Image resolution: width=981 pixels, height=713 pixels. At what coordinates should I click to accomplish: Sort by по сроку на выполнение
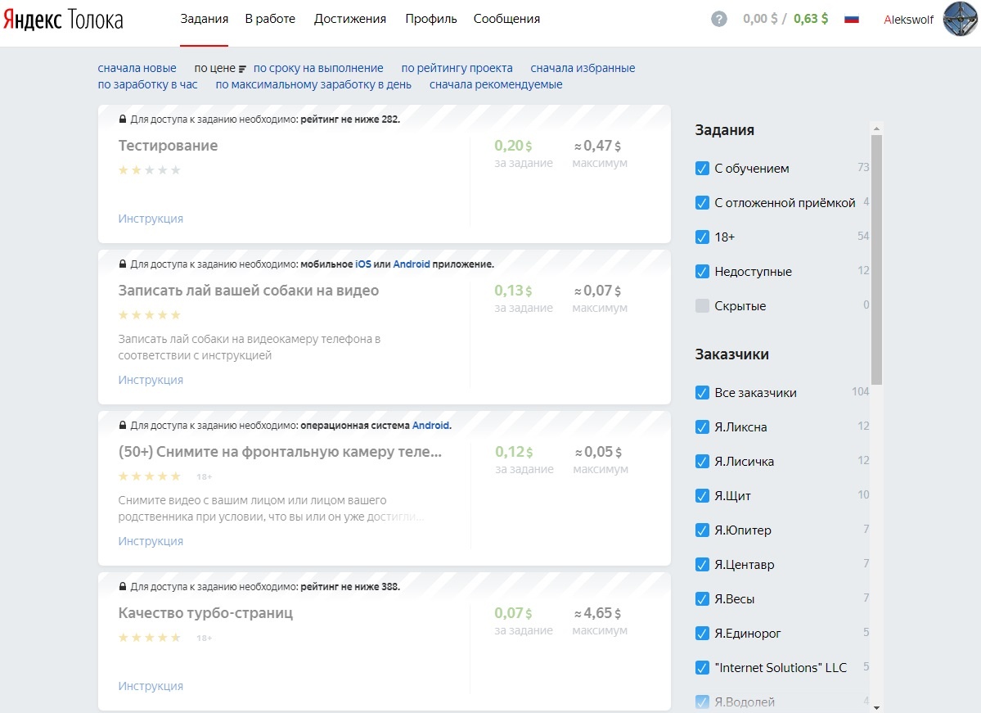318,68
